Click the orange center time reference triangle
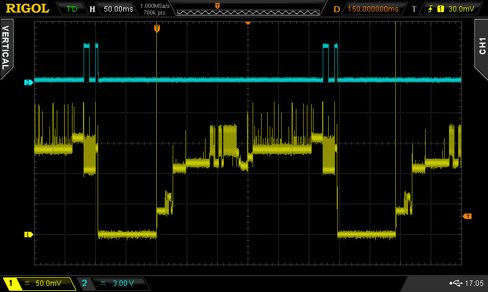Screen dimensions: 488x292 [x=248, y=23]
